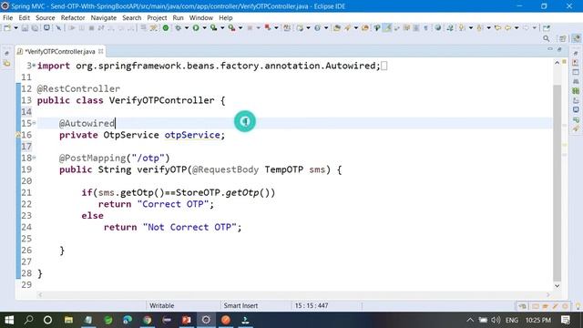Open Chrome from the taskbar
Screen dimensions: 583x328
148,320
